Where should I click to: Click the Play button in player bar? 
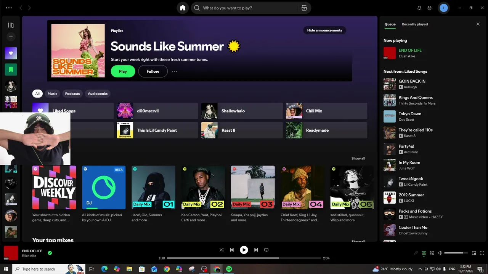(x=244, y=250)
